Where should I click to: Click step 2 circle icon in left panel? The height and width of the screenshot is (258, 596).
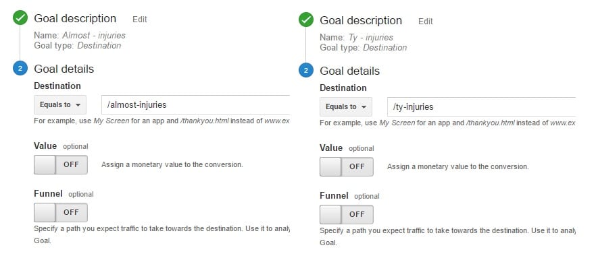(20, 69)
